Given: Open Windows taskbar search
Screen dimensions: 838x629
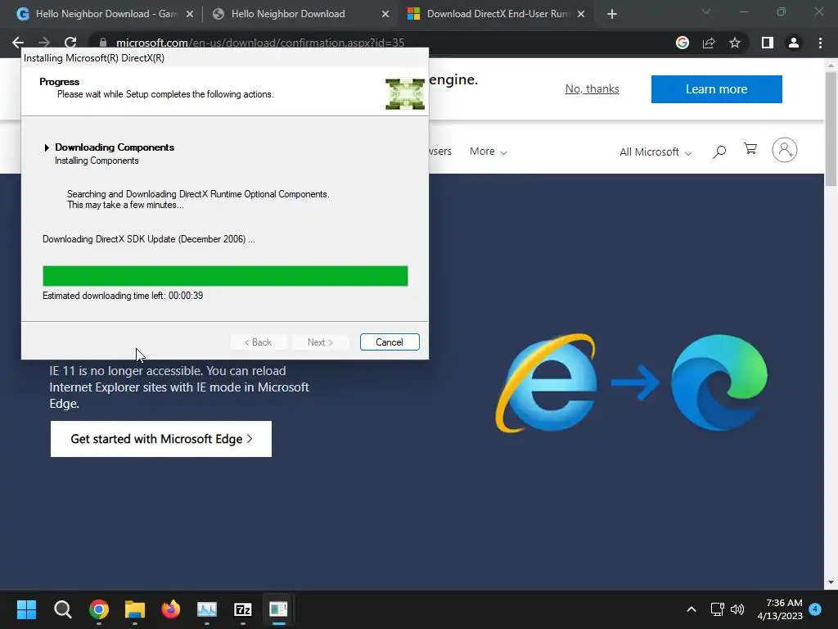Looking at the screenshot, I should coord(62,609).
